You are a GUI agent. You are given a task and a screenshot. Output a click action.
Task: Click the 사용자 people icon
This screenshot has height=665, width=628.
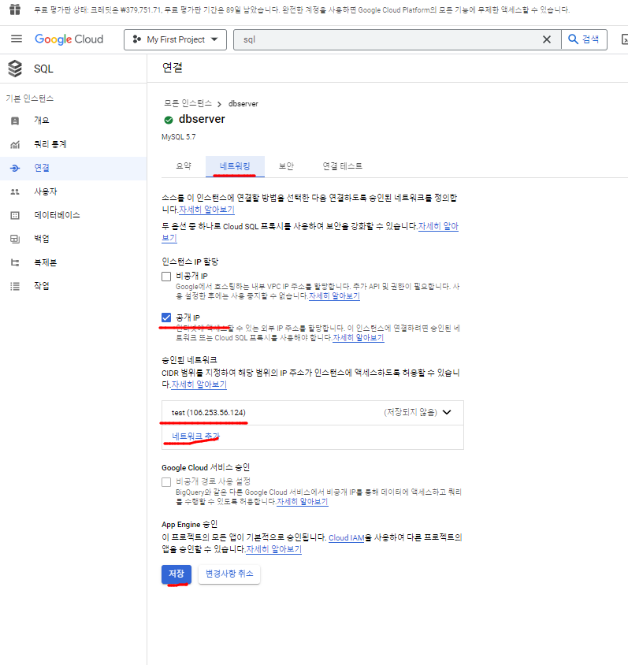(15, 191)
